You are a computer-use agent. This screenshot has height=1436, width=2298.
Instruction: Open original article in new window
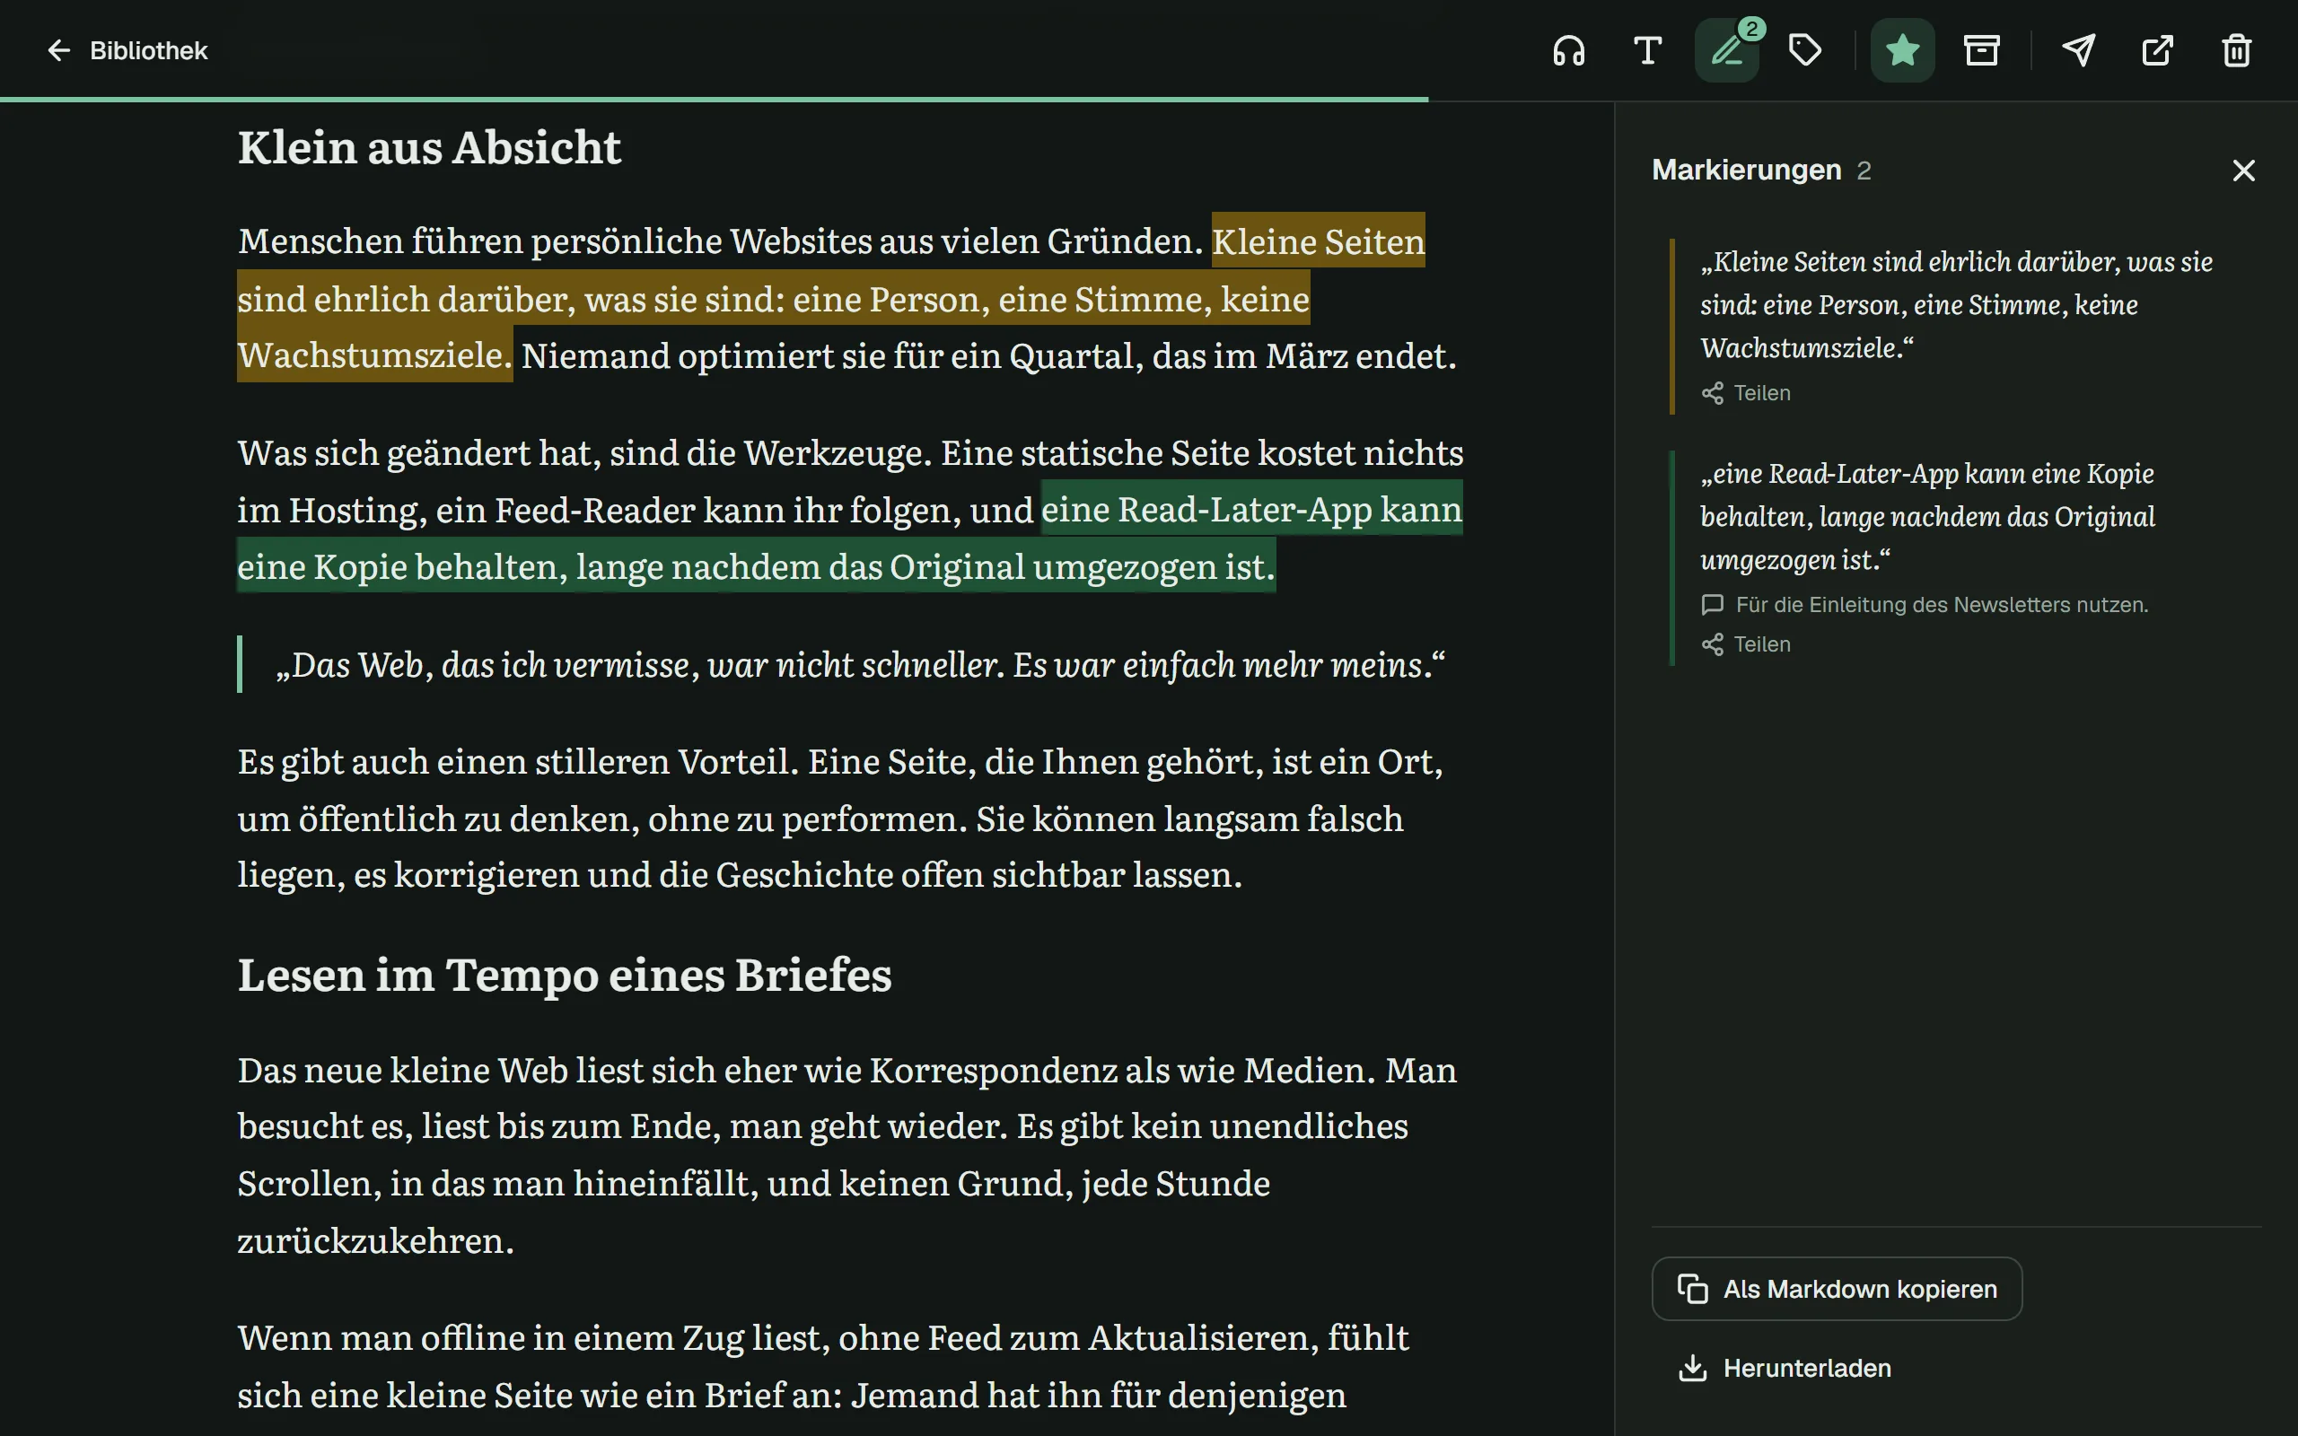point(2157,50)
